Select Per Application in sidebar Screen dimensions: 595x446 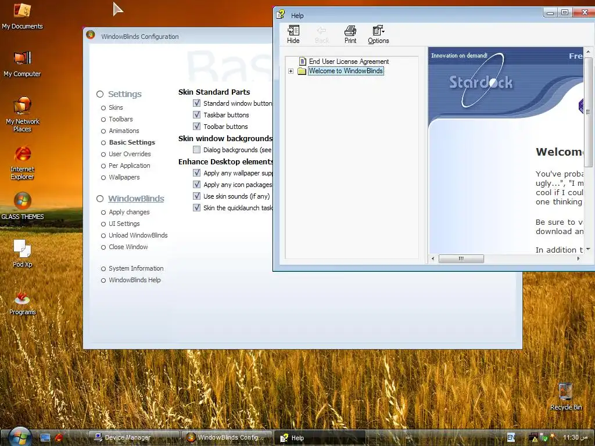(x=129, y=166)
